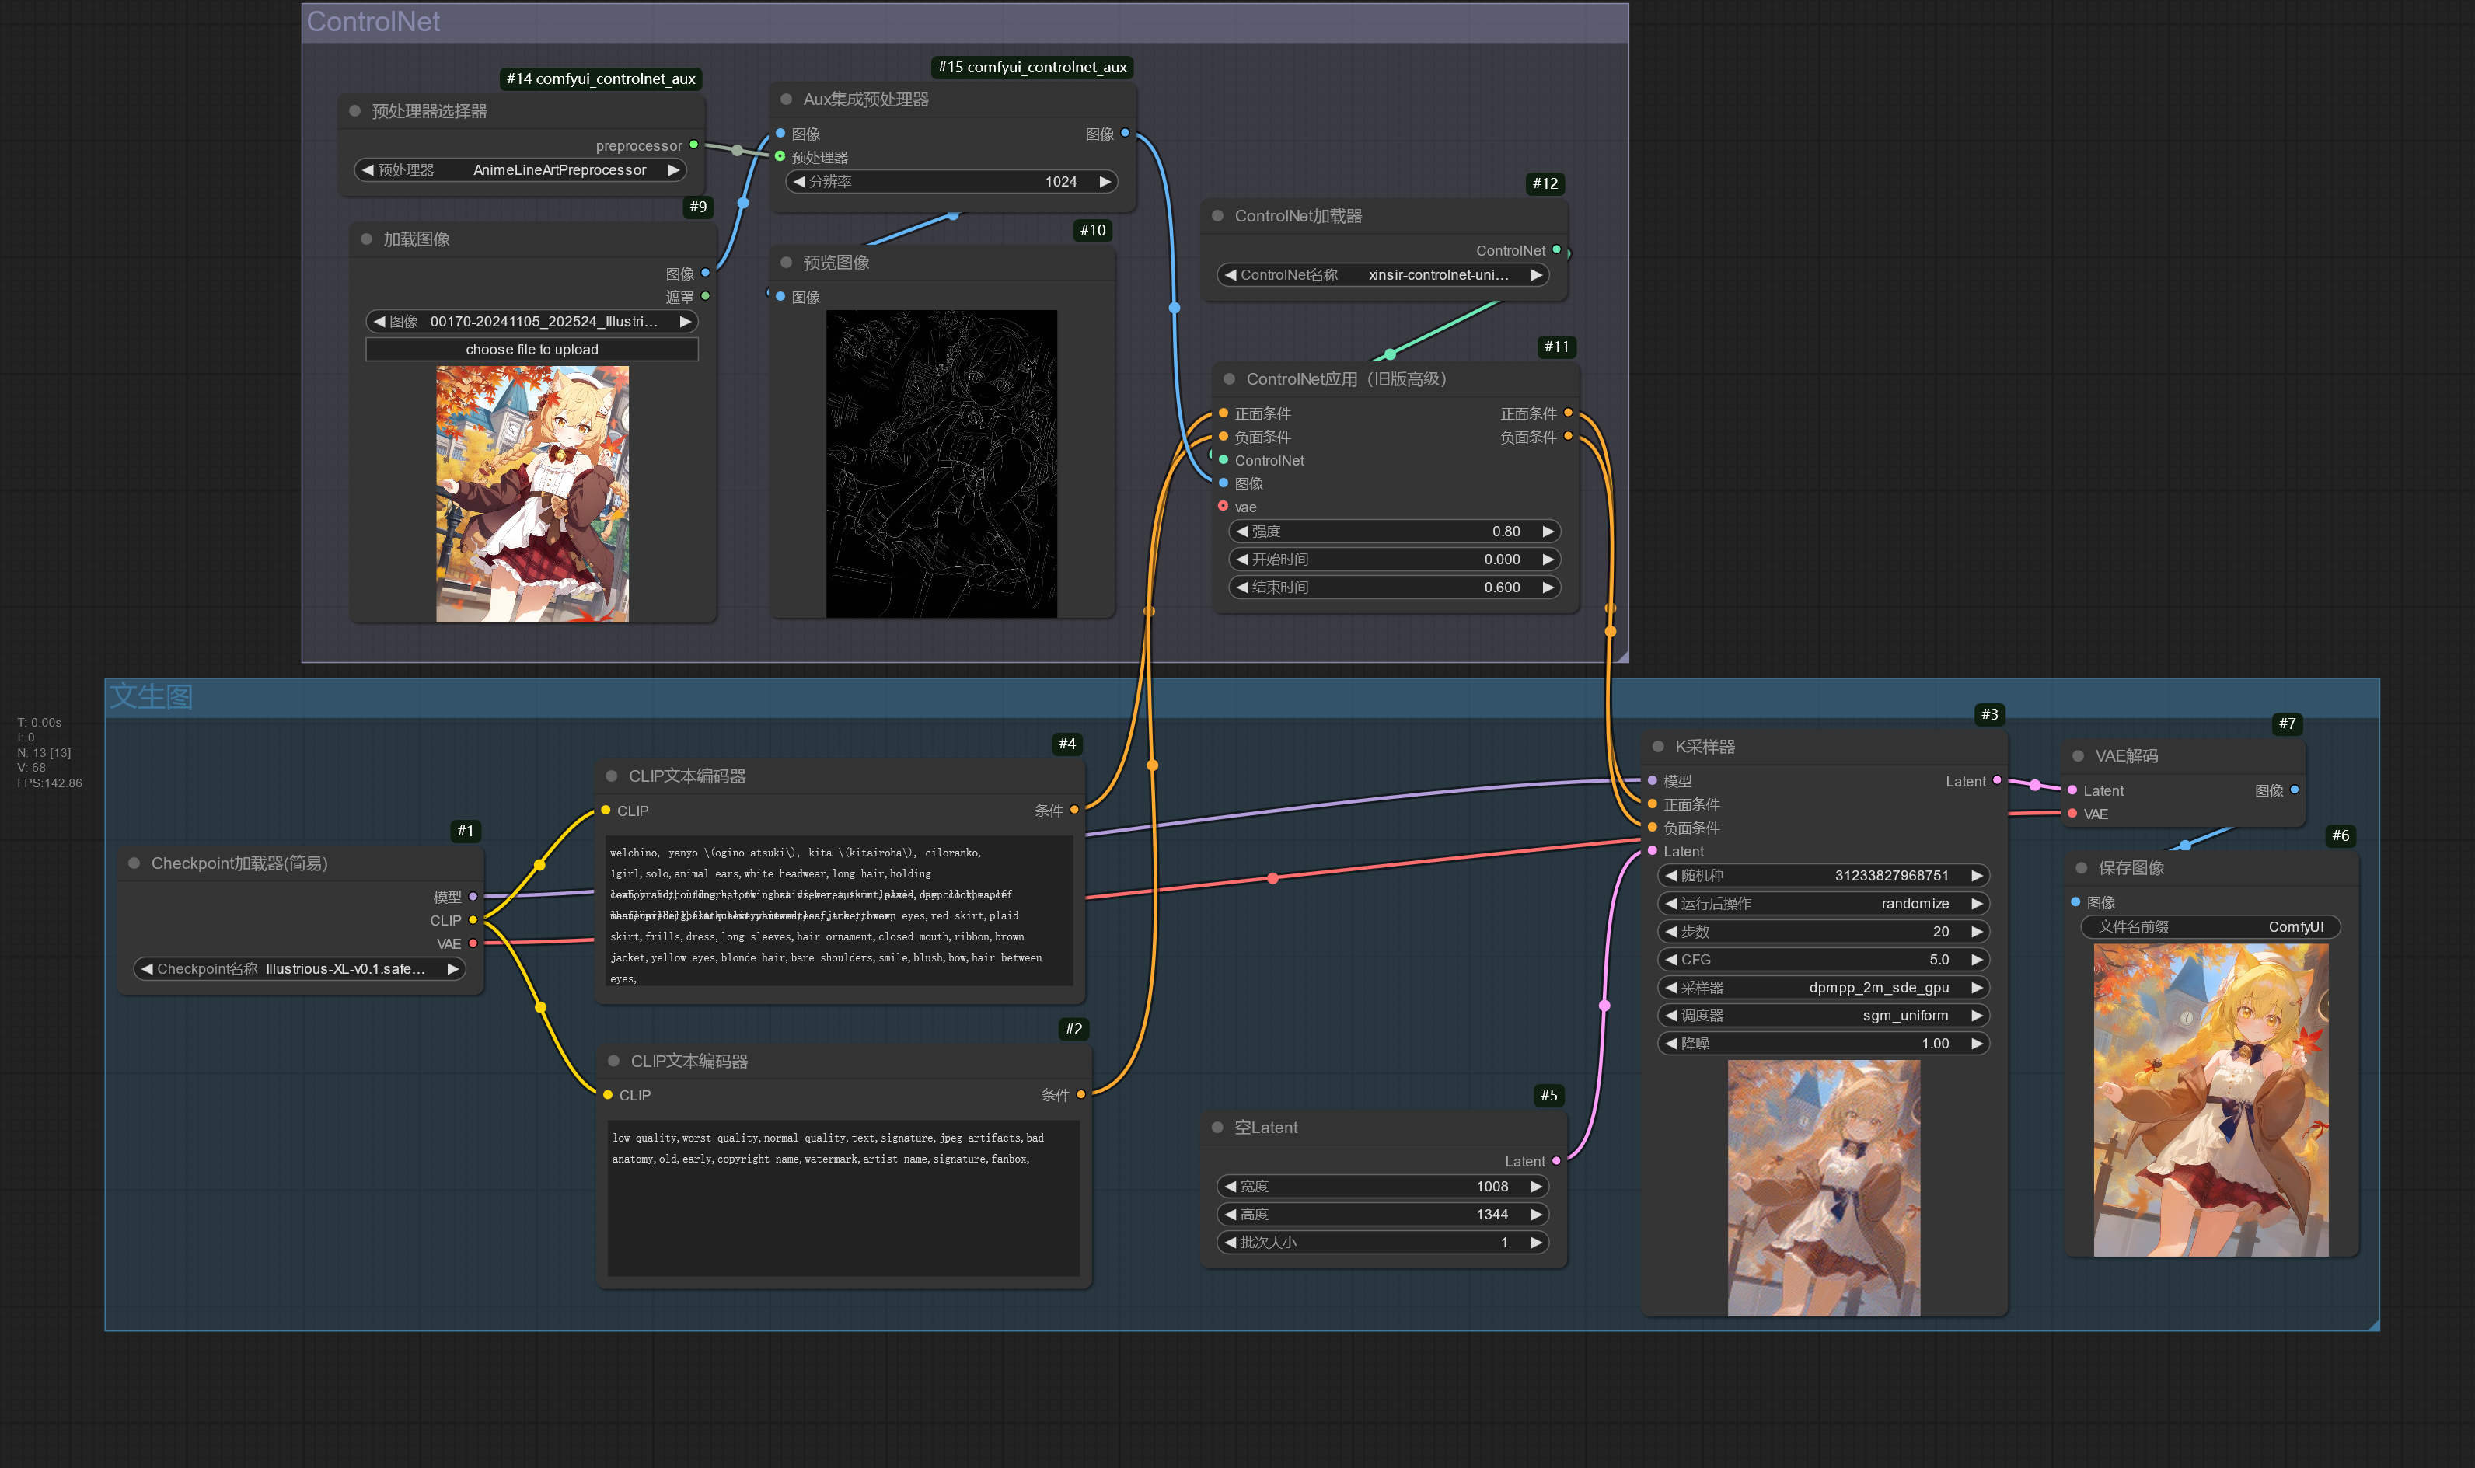Screen dimensions: 2475x1468
Task: Click the 'choose file to upload' button
Action: (x=531, y=349)
